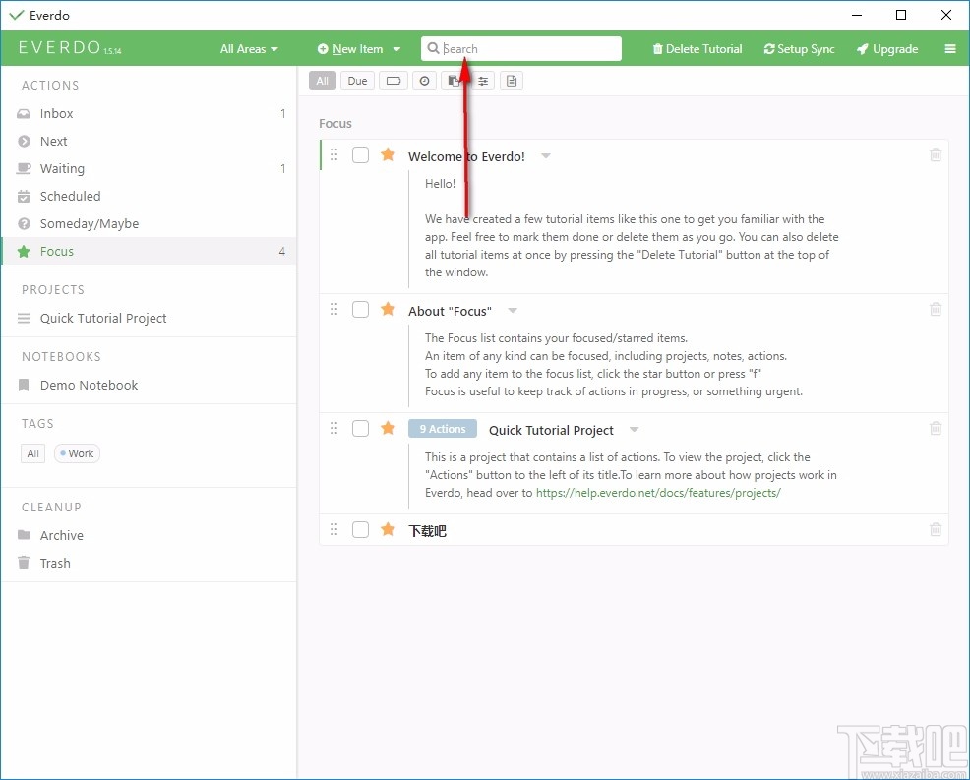This screenshot has width=970, height=780.
Task: Collapse Welcome to Everdo! description arrow
Action: coord(546,155)
